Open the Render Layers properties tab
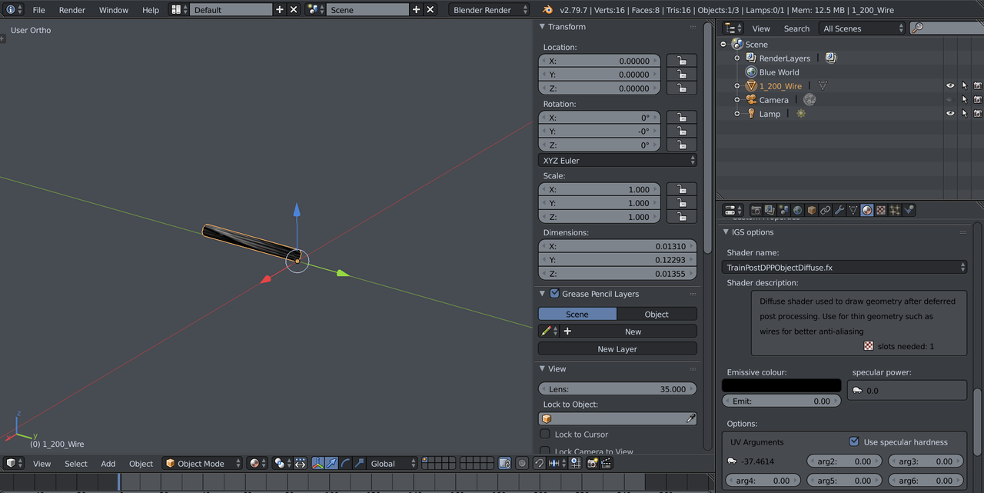Image resolution: width=984 pixels, height=493 pixels. [770, 210]
